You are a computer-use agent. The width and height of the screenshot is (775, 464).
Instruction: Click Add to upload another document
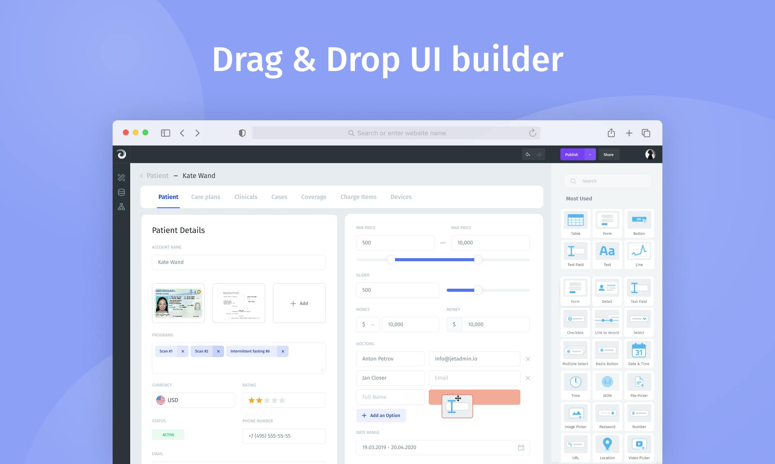(299, 303)
